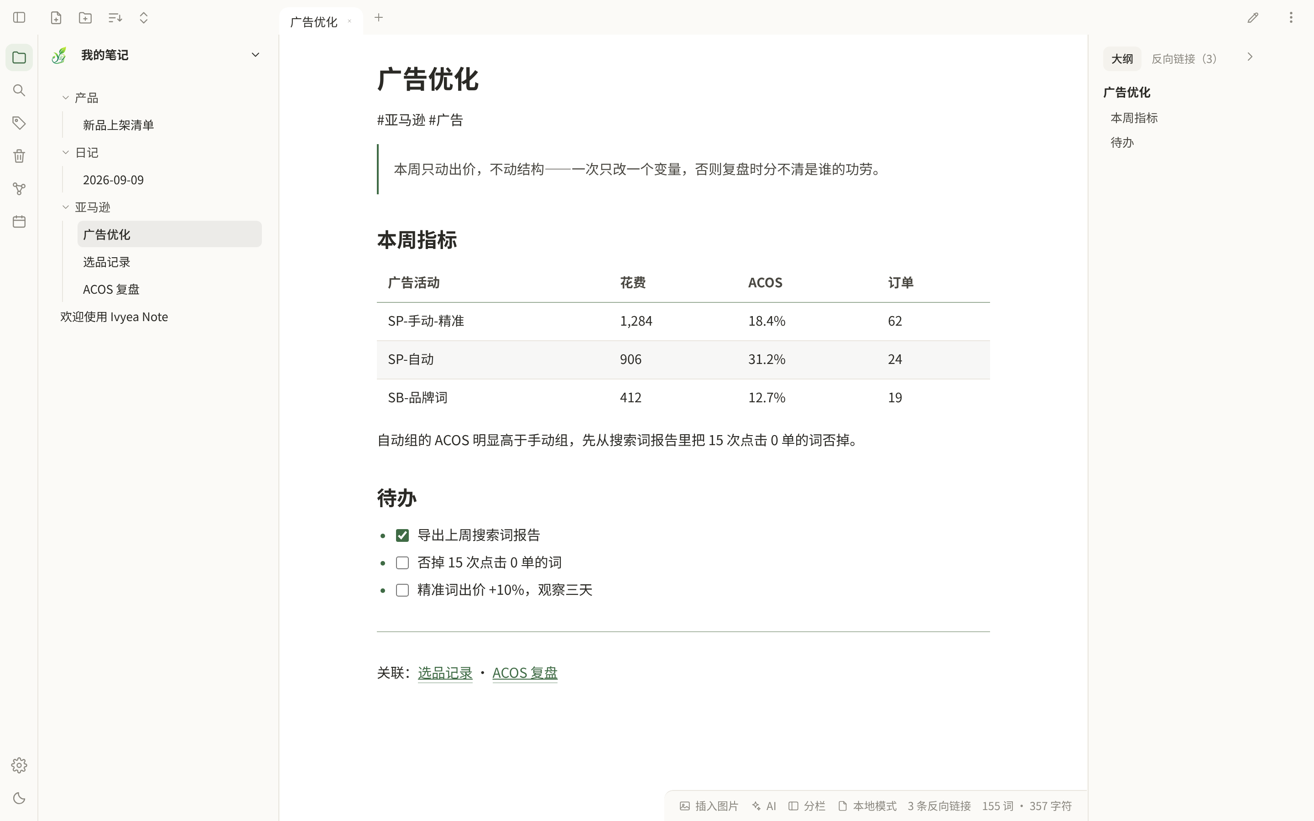Click 插入图片 in the status bar
The width and height of the screenshot is (1314, 821).
click(x=709, y=806)
